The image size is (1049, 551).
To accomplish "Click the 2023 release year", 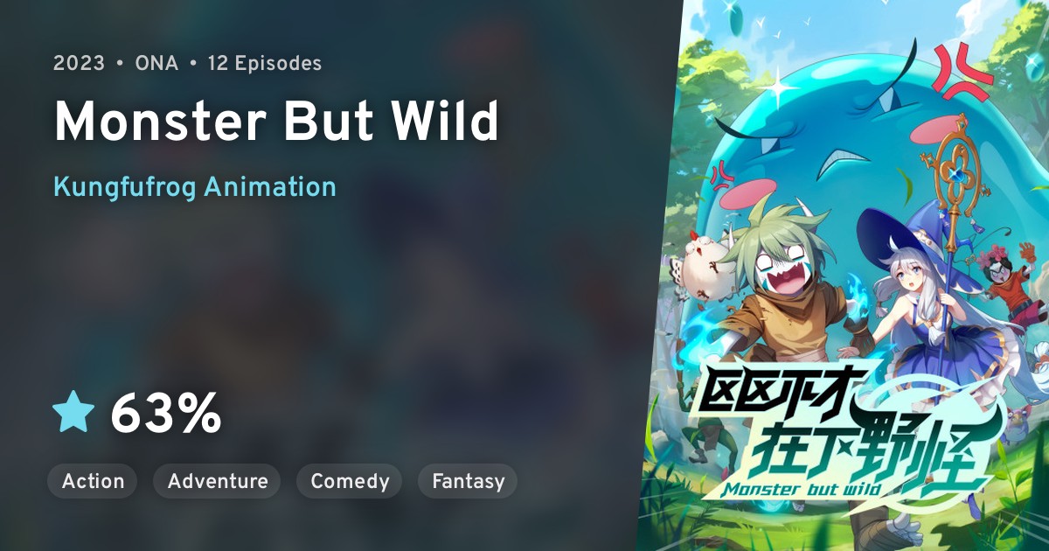I will (79, 64).
